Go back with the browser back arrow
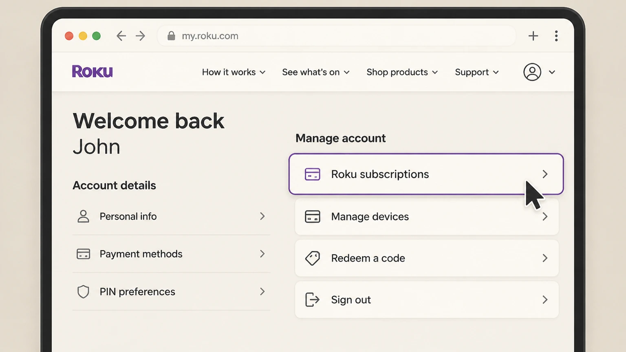Screen dimensions: 626x352 coord(121,36)
